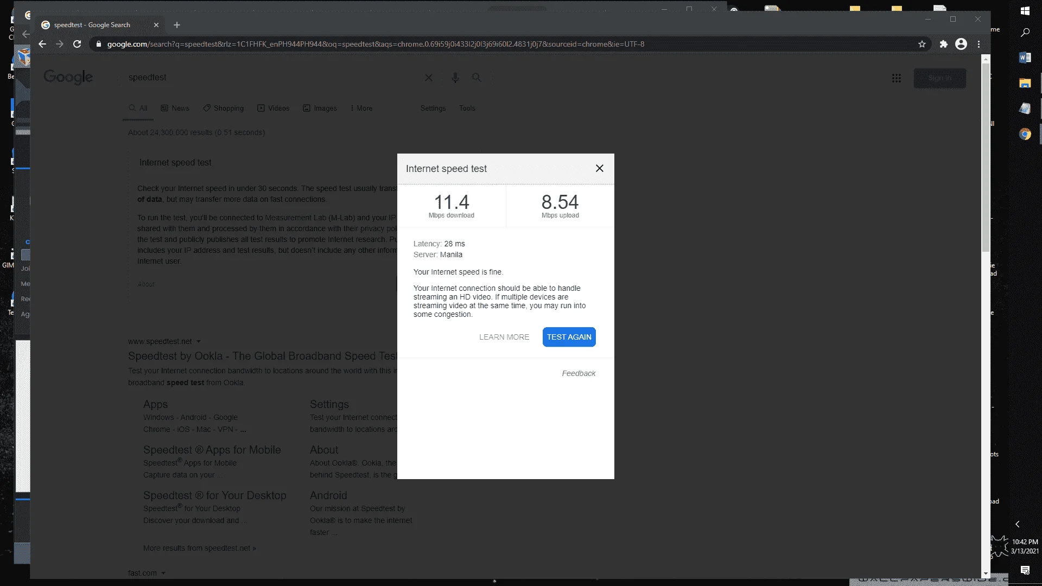Open the About sitelink under Speedtest
The width and height of the screenshot is (1042, 586).
[323, 450]
